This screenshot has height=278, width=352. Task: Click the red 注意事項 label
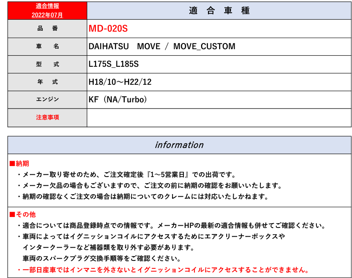click(x=48, y=117)
